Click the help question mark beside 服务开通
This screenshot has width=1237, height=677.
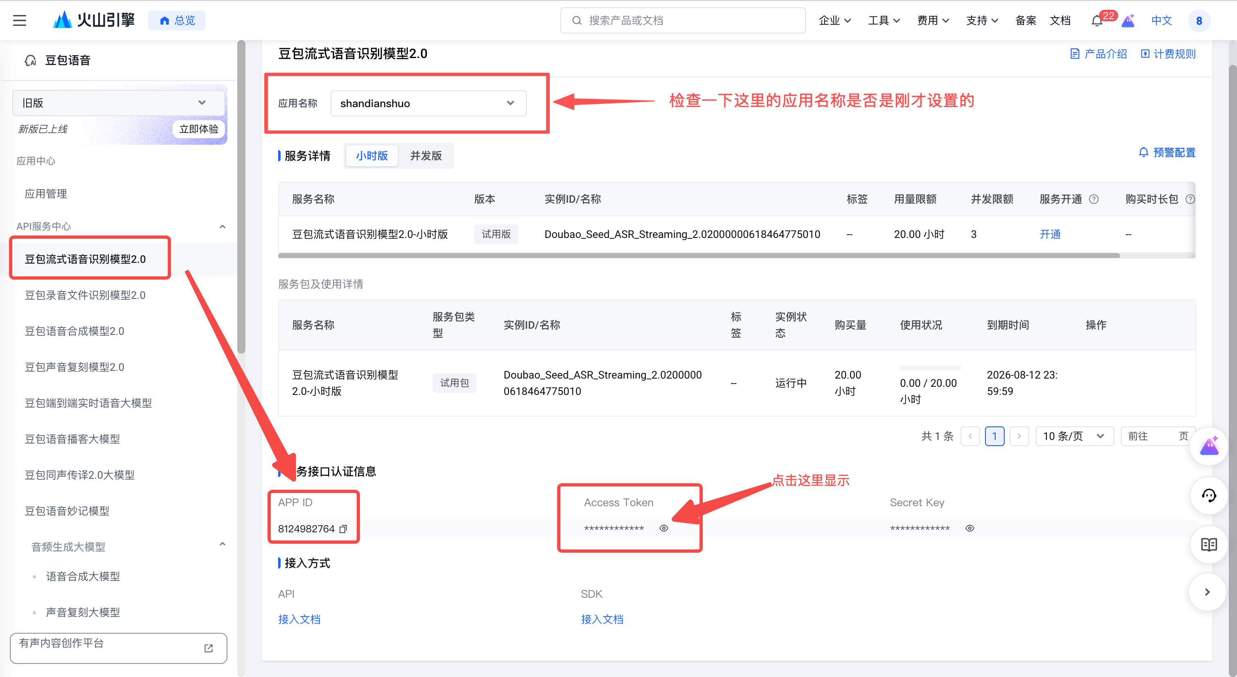coord(1093,199)
